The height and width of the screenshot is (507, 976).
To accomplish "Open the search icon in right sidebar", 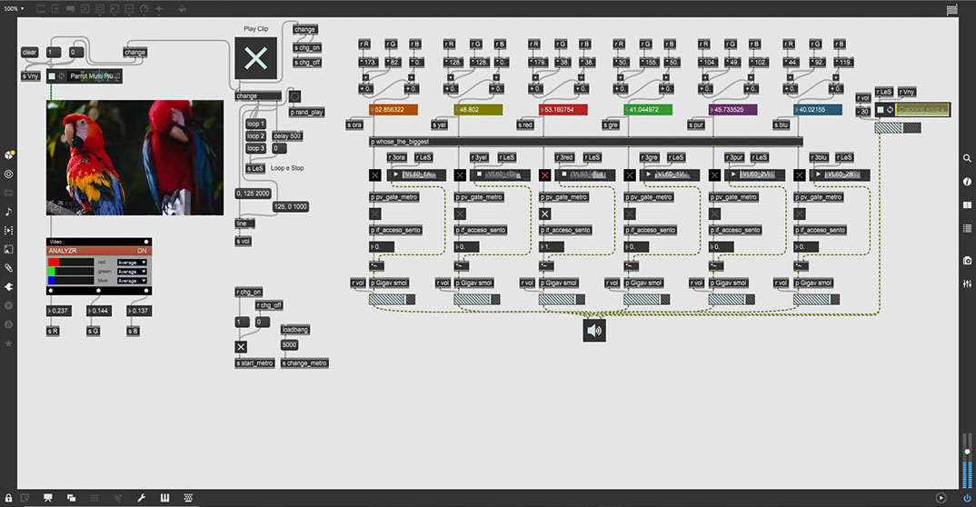I will click(967, 158).
